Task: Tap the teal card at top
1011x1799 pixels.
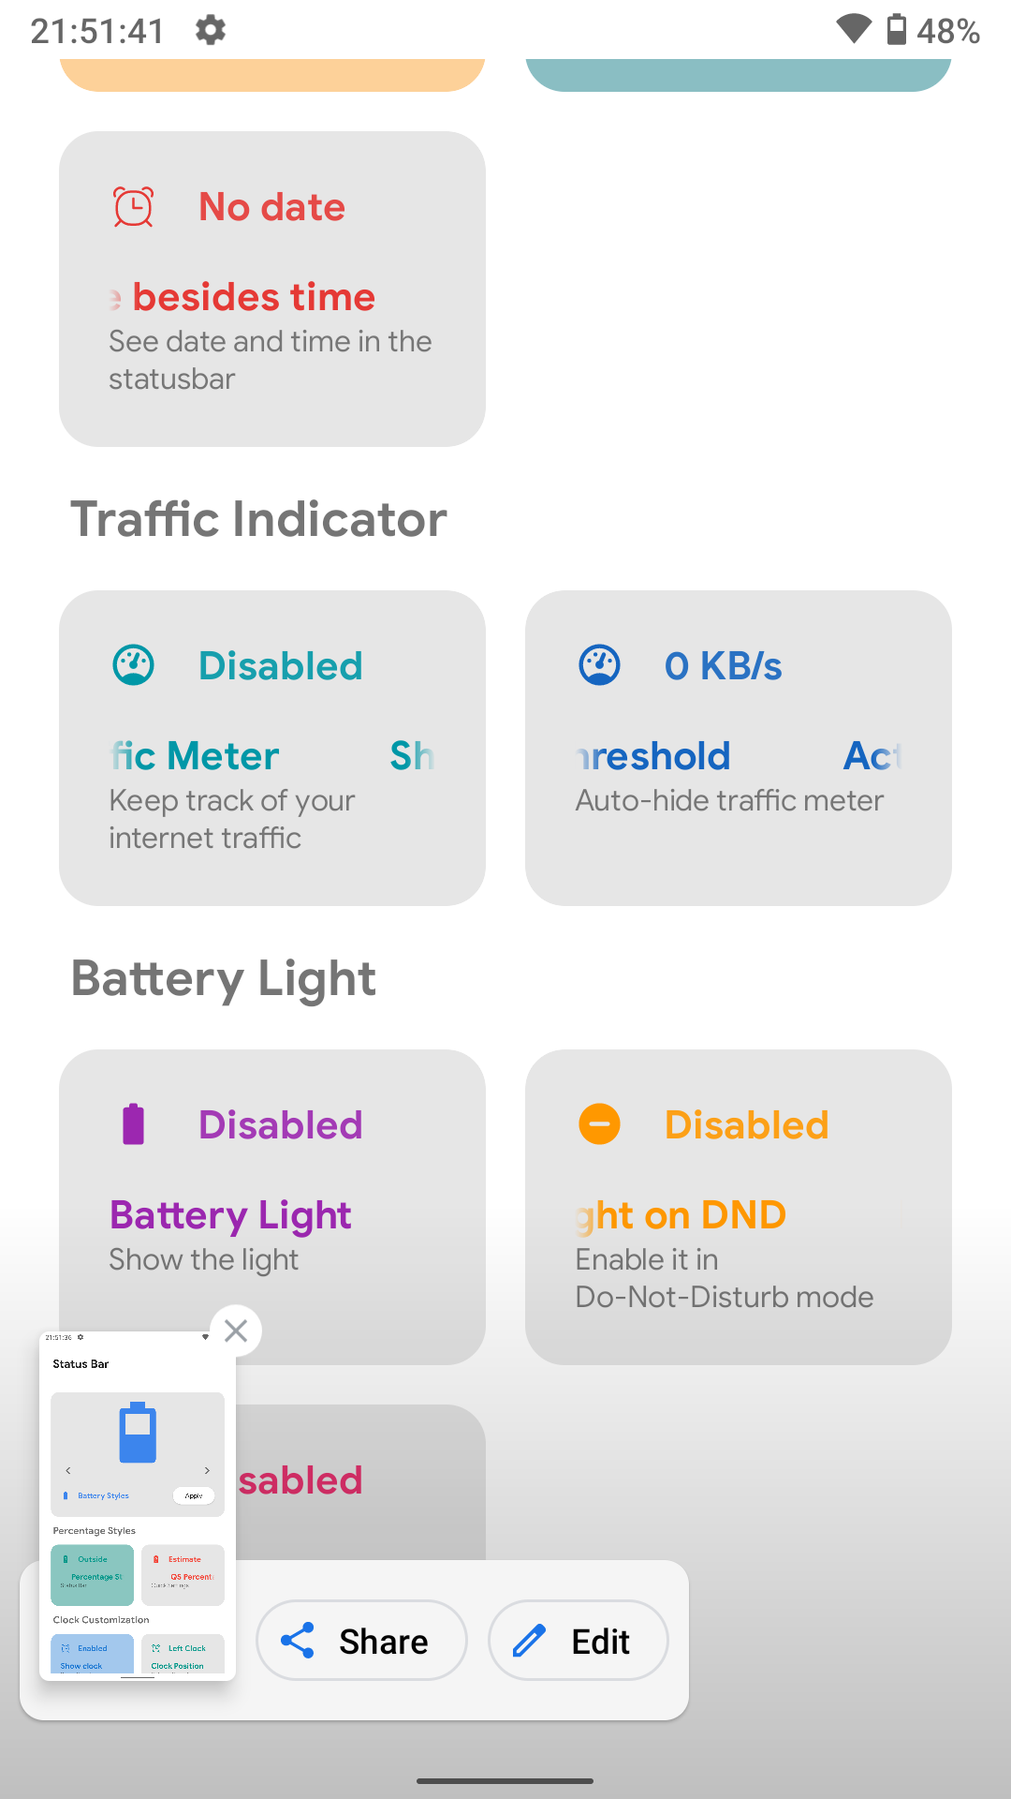Action: (x=739, y=75)
